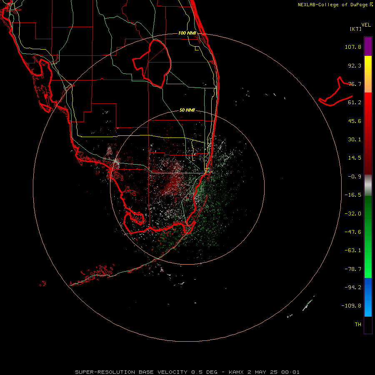The width and height of the screenshot is (375, 375).
Task: Click the [KT] units label
Action: 356,29
